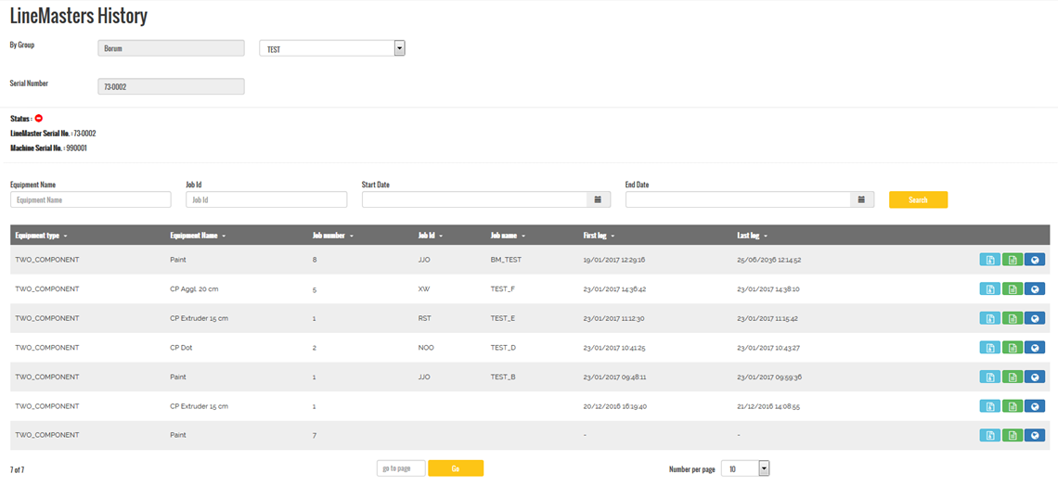
Task: Click the go to page input box
Action: tap(401, 468)
